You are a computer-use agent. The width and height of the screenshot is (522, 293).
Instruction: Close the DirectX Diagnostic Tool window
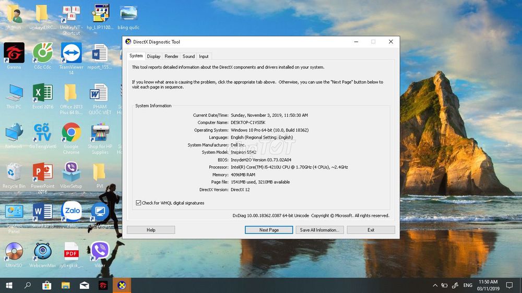(391, 42)
